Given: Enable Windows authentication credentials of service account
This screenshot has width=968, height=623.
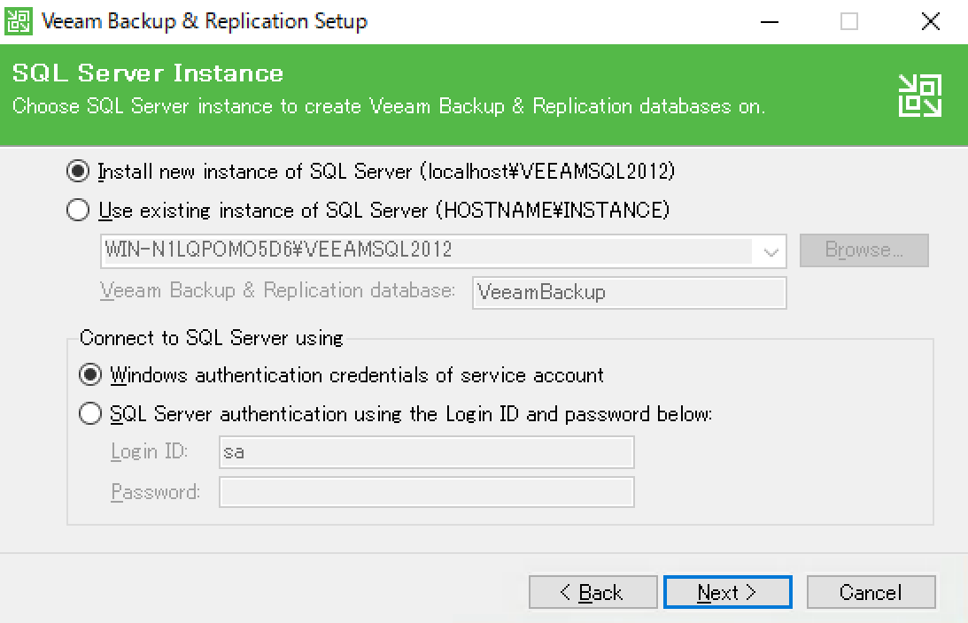Looking at the screenshot, I should tap(89, 374).
